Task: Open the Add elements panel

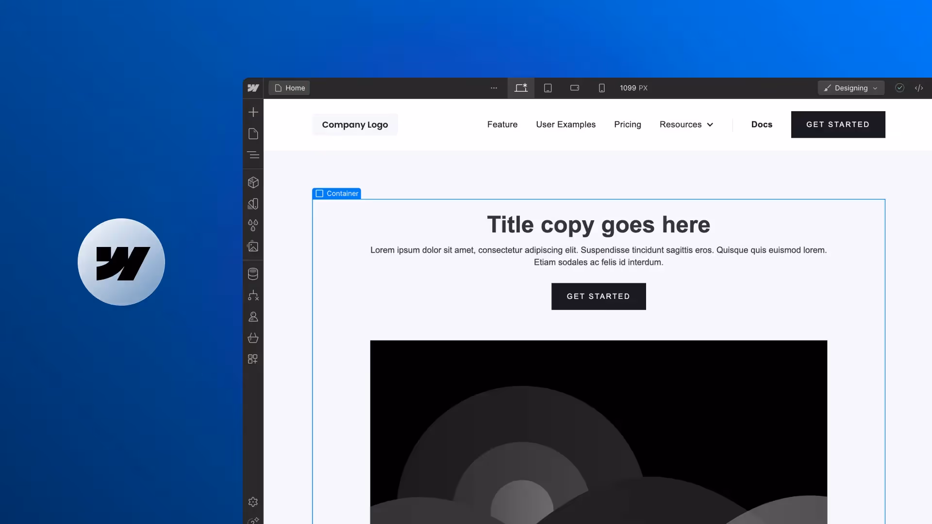Action: click(x=253, y=112)
